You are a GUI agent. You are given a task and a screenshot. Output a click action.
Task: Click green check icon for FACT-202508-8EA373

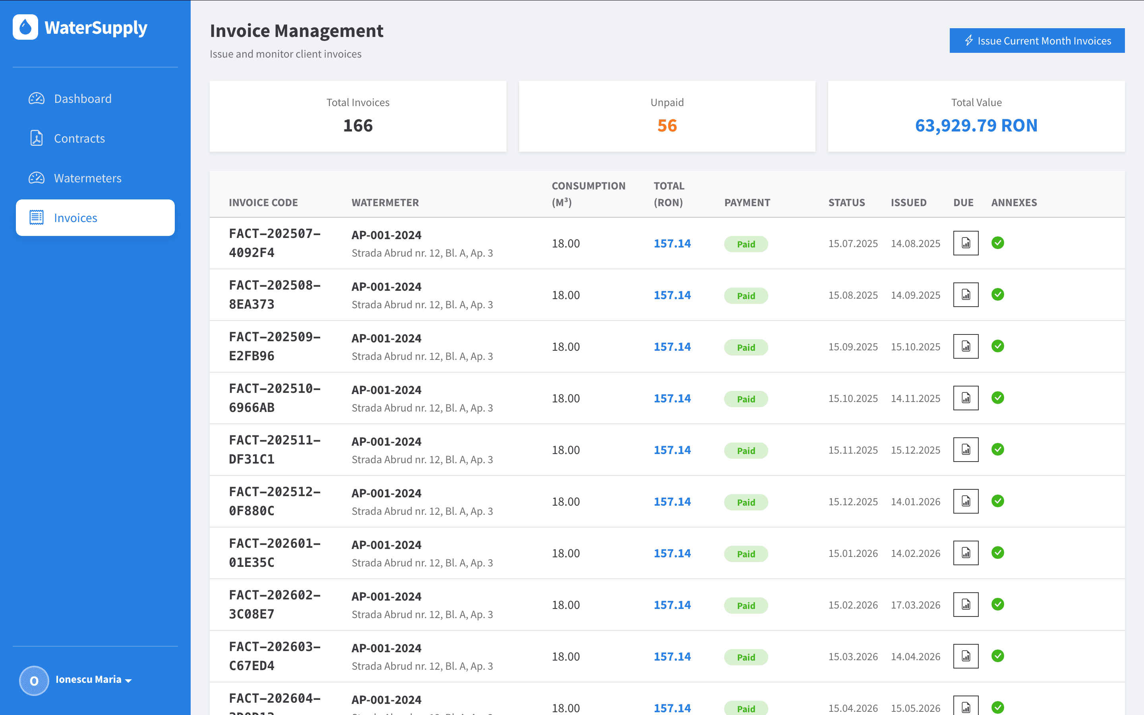[x=998, y=294]
